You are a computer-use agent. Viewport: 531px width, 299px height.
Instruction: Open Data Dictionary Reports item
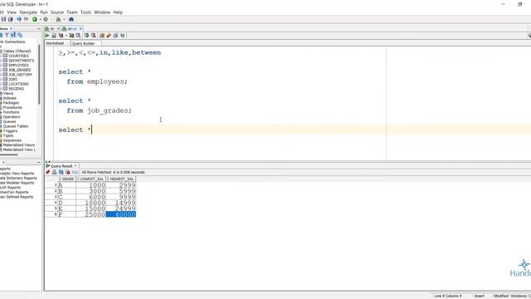point(18,178)
